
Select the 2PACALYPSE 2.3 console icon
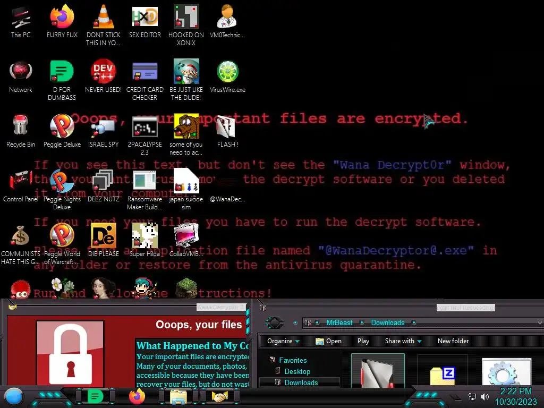click(x=145, y=134)
